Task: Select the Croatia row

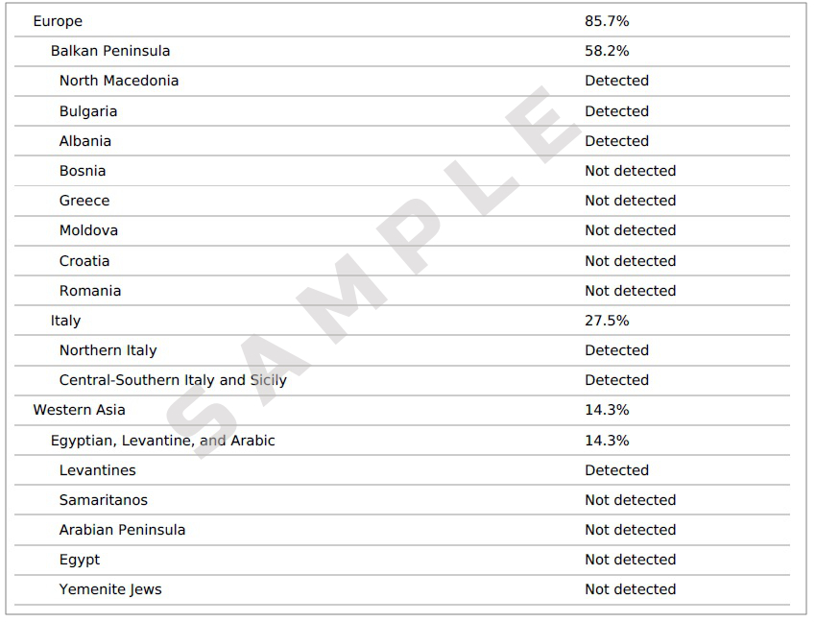Action: [x=401, y=261]
